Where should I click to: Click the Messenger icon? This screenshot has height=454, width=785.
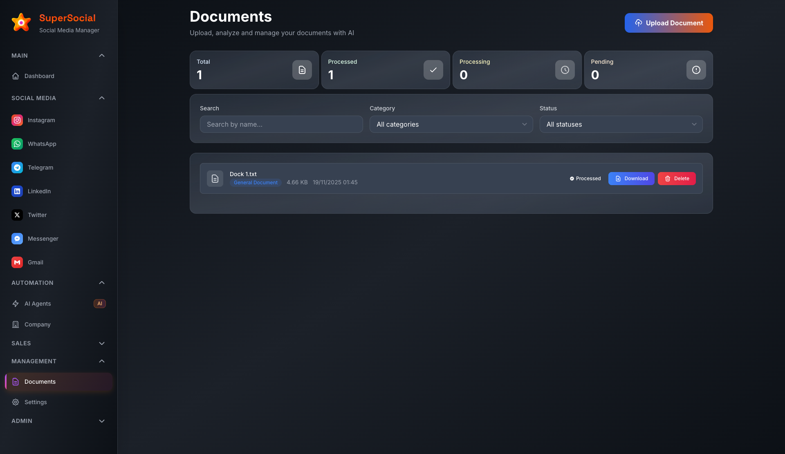17,239
